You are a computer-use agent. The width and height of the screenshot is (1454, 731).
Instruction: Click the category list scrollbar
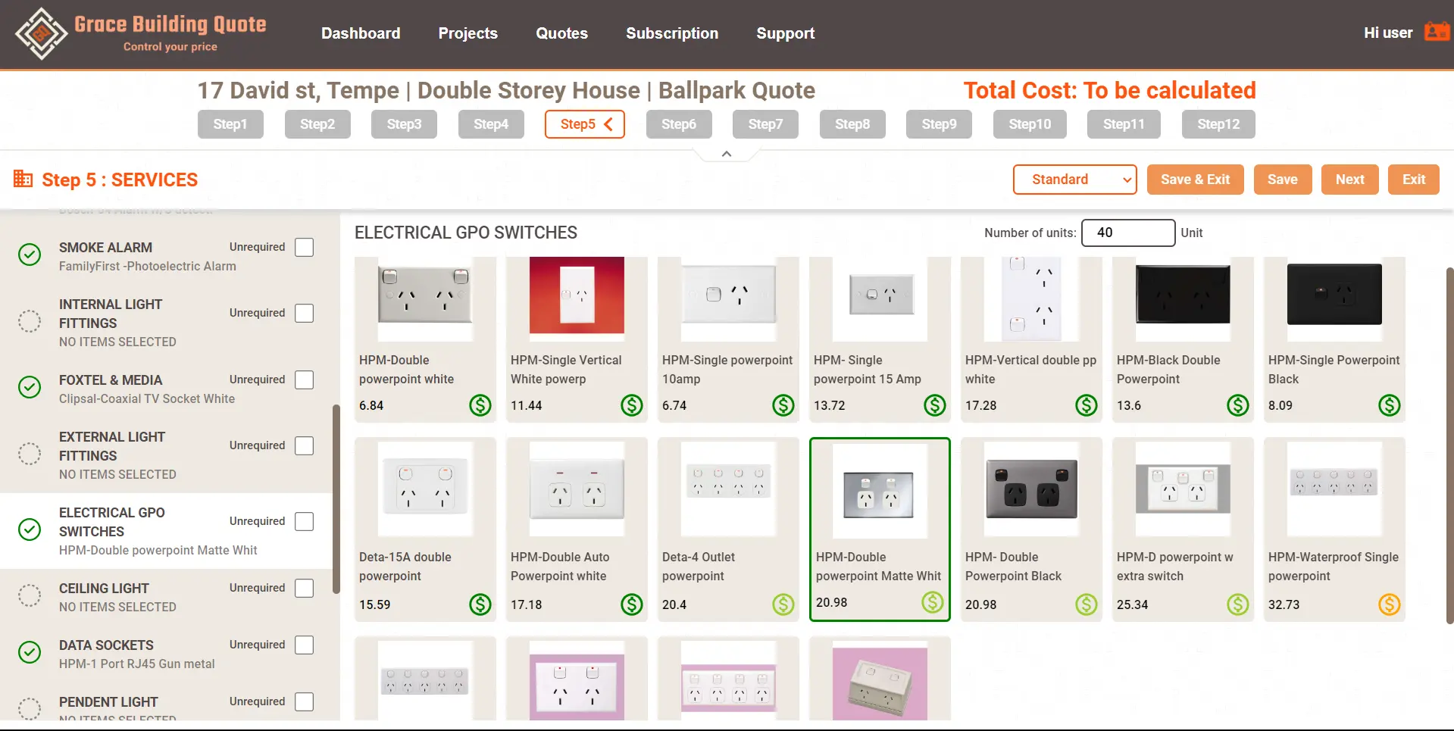click(x=336, y=500)
